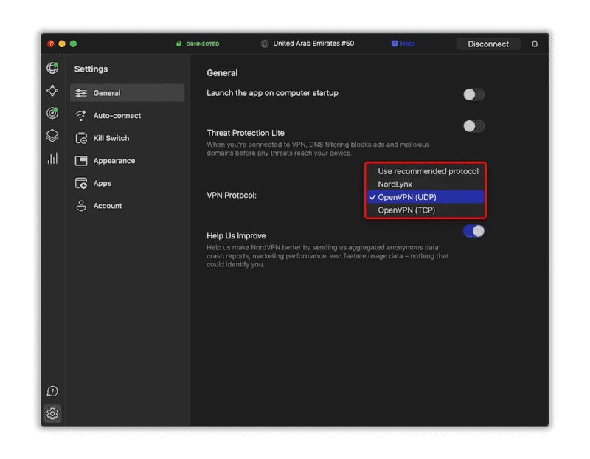
Task: Click the Auto-connect wifi icon
Action: pos(80,116)
